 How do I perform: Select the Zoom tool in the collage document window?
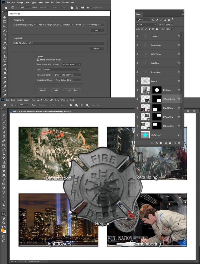[x=4, y=223]
